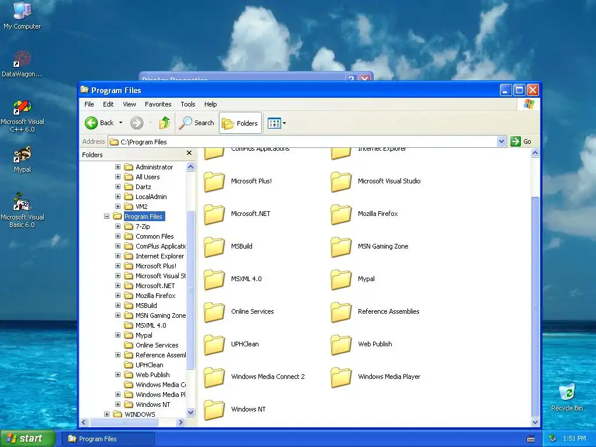This screenshot has width=596, height=447.
Task: Open My Computer desktop icon
Action: click(22, 15)
